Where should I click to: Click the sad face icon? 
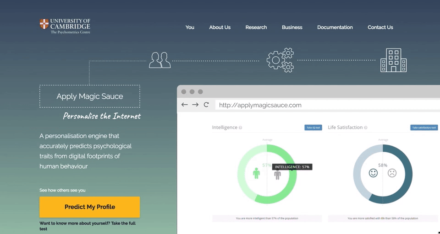click(x=392, y=173)
